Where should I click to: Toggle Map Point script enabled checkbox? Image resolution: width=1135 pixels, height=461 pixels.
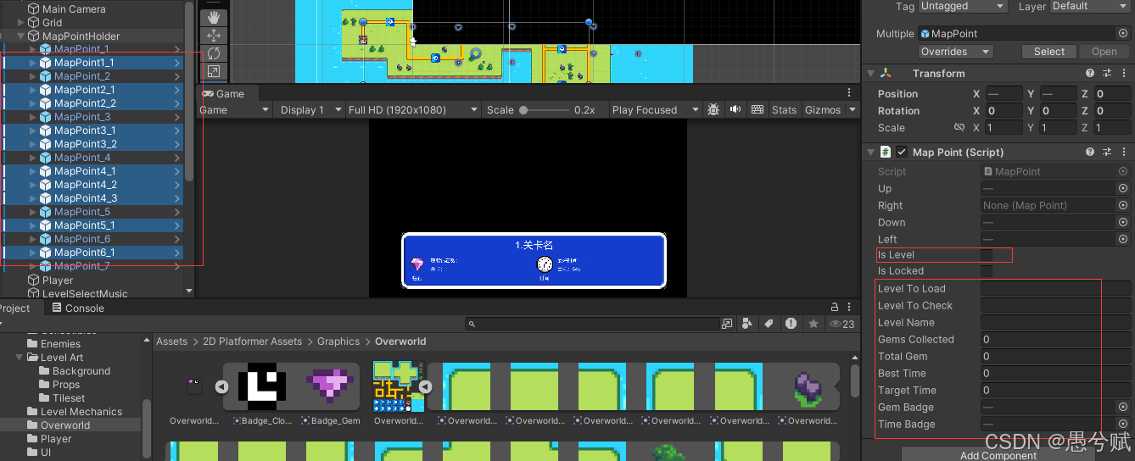tap(902, 152)
